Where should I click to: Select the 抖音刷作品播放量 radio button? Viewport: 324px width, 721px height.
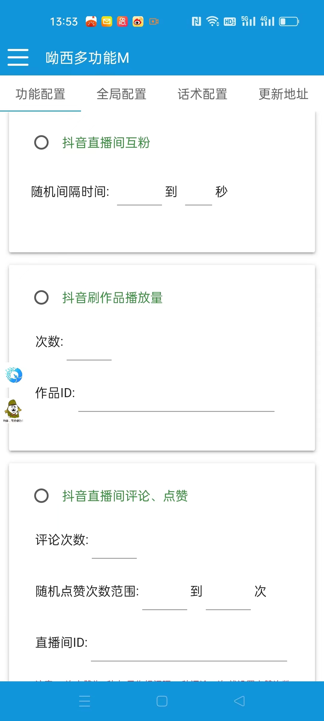[x=42, y=298]
